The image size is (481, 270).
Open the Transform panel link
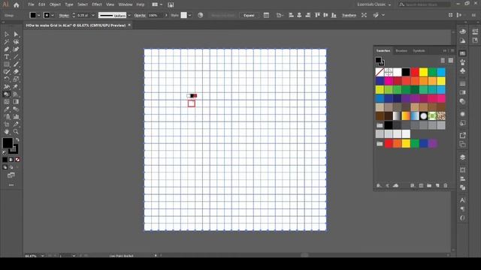point(349,15)
